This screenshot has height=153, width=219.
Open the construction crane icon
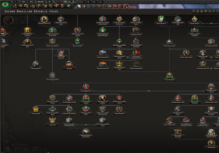click(45, 6)
